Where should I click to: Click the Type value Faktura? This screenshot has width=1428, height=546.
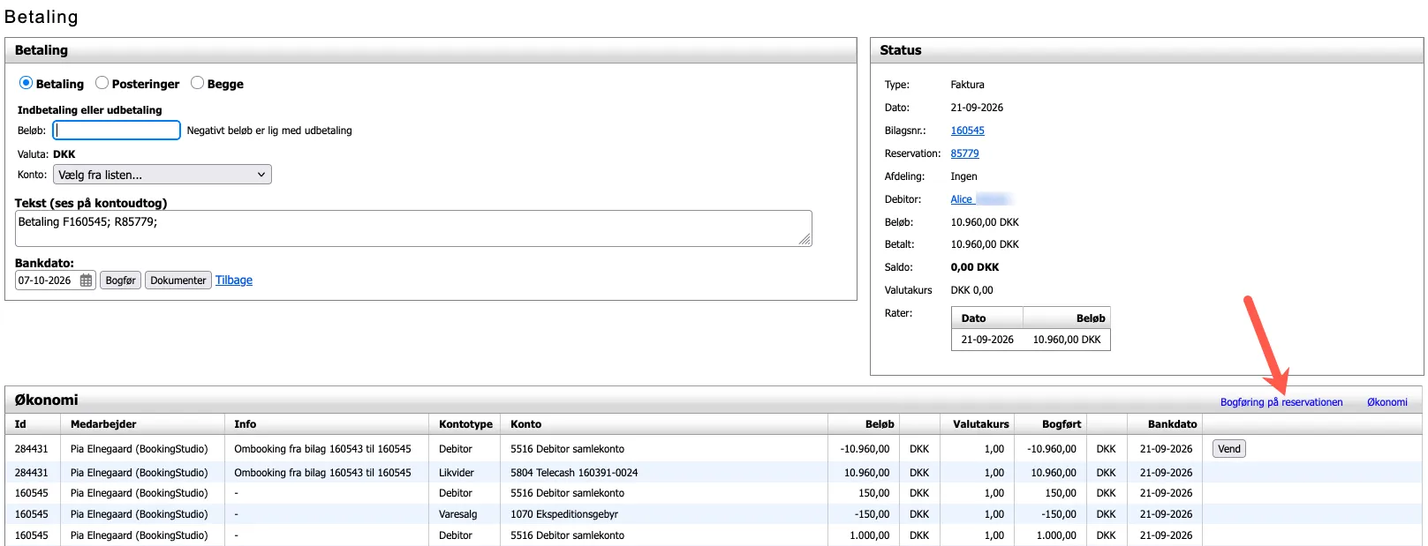[x=967, y=85]
